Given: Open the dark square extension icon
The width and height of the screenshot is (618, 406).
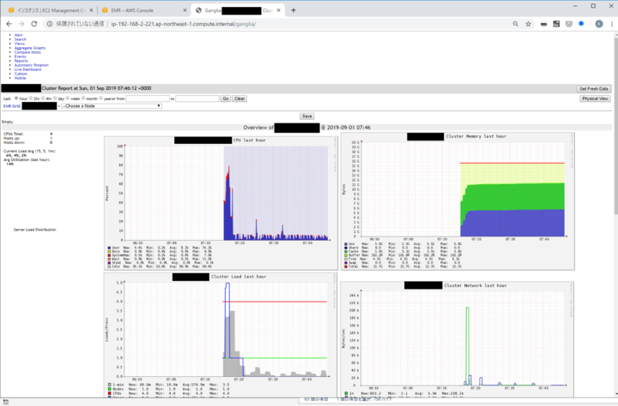Looking at the screenshot, I should click(556, 24).
